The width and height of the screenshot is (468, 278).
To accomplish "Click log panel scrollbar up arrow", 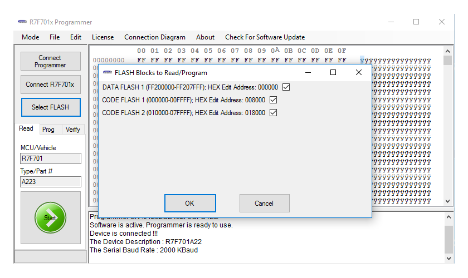I will click(x=448, y=217).
